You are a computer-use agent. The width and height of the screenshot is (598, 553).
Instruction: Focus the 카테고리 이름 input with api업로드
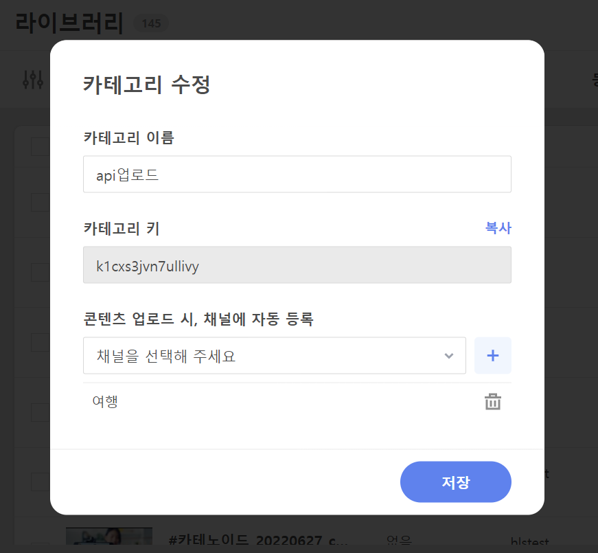[297, 174]
